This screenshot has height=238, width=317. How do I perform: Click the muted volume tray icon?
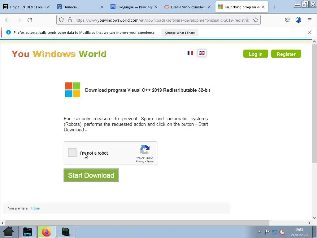coord(282,232)
